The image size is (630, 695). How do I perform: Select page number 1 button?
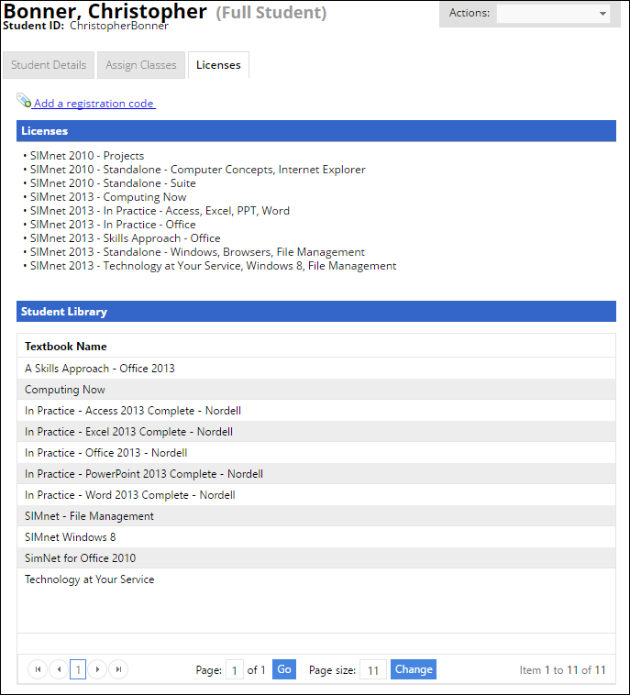click(78, 669)
